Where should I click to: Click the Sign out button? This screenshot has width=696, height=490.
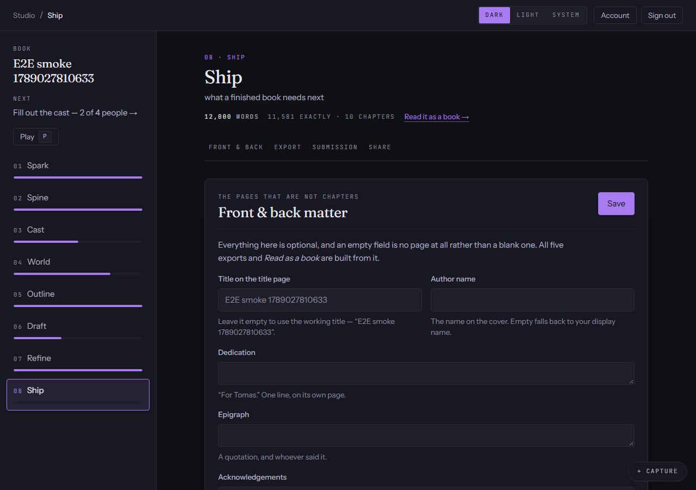(x=662, y=15)
